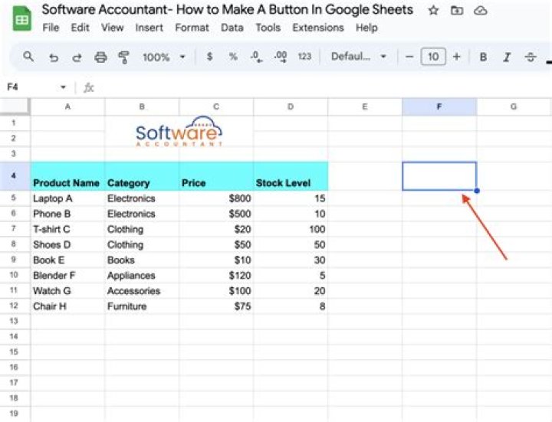Select column D header
Image resolution: width=552 pixels, height=422 pixels.
(291, 107)
